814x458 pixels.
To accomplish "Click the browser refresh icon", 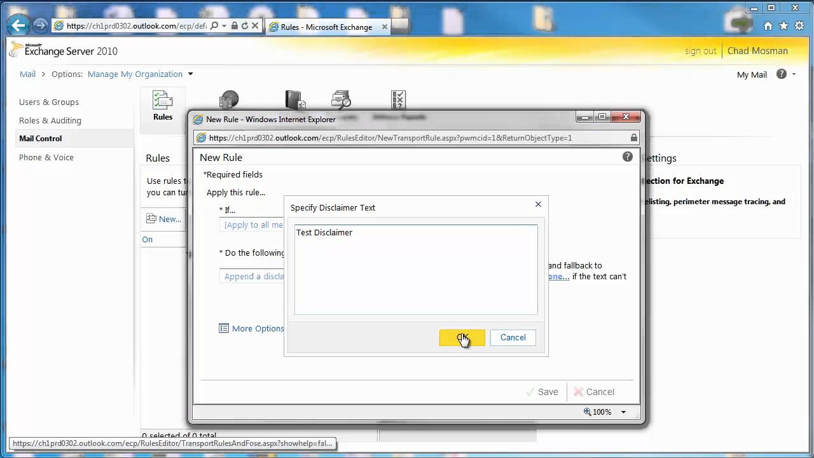I will 244,26.
